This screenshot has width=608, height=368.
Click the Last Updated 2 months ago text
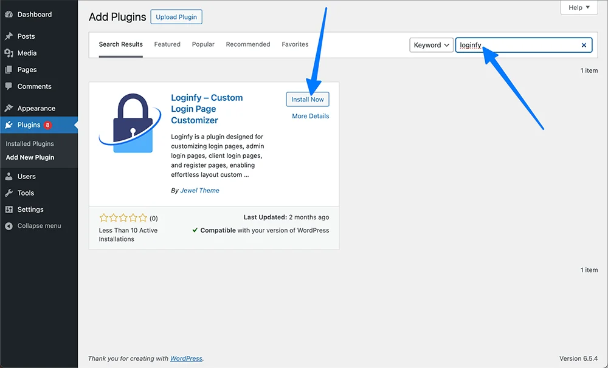click(286, 217)
